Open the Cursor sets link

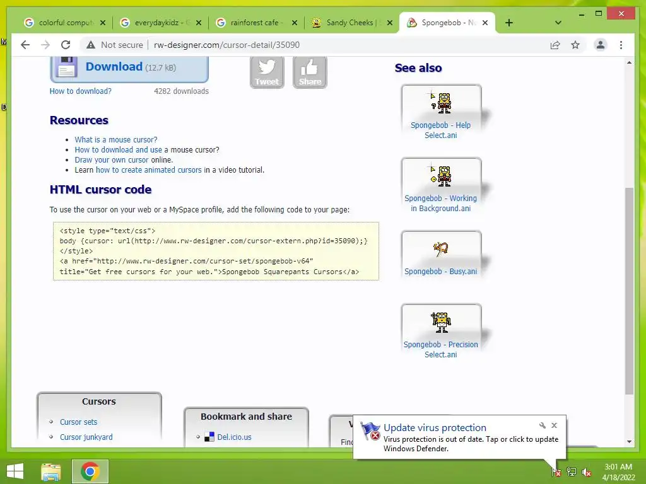(x=78, y=422)
